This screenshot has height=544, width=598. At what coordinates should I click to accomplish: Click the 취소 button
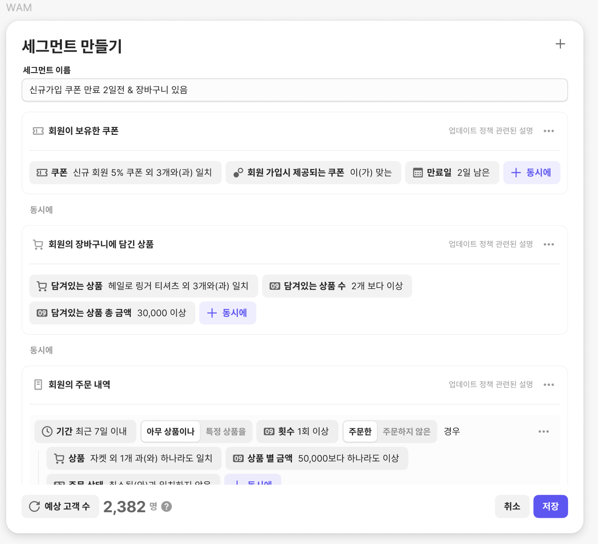(512, 507)
